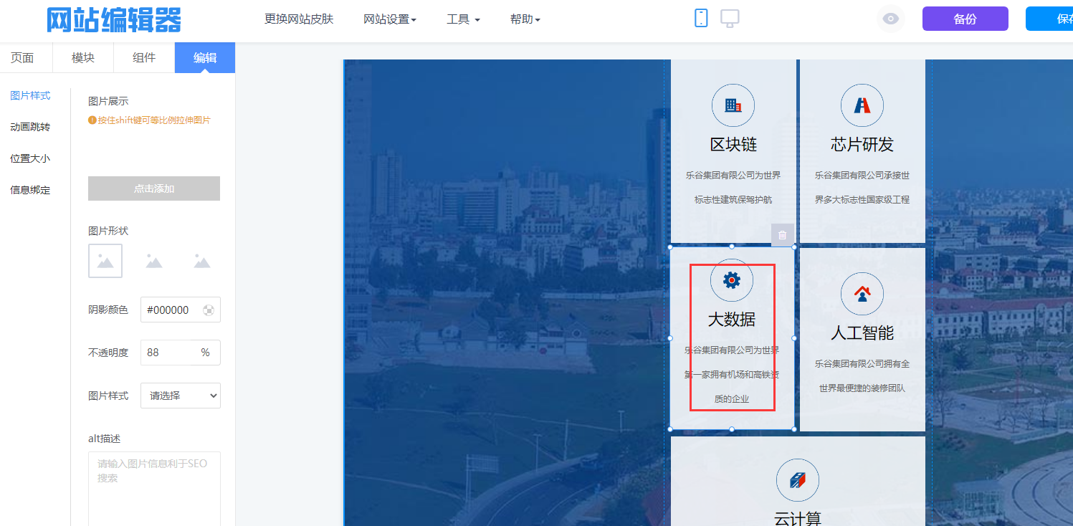This screenshot has width=1073, height=526.
Task: Expand the 工具 menu
Action: point(463,19)
